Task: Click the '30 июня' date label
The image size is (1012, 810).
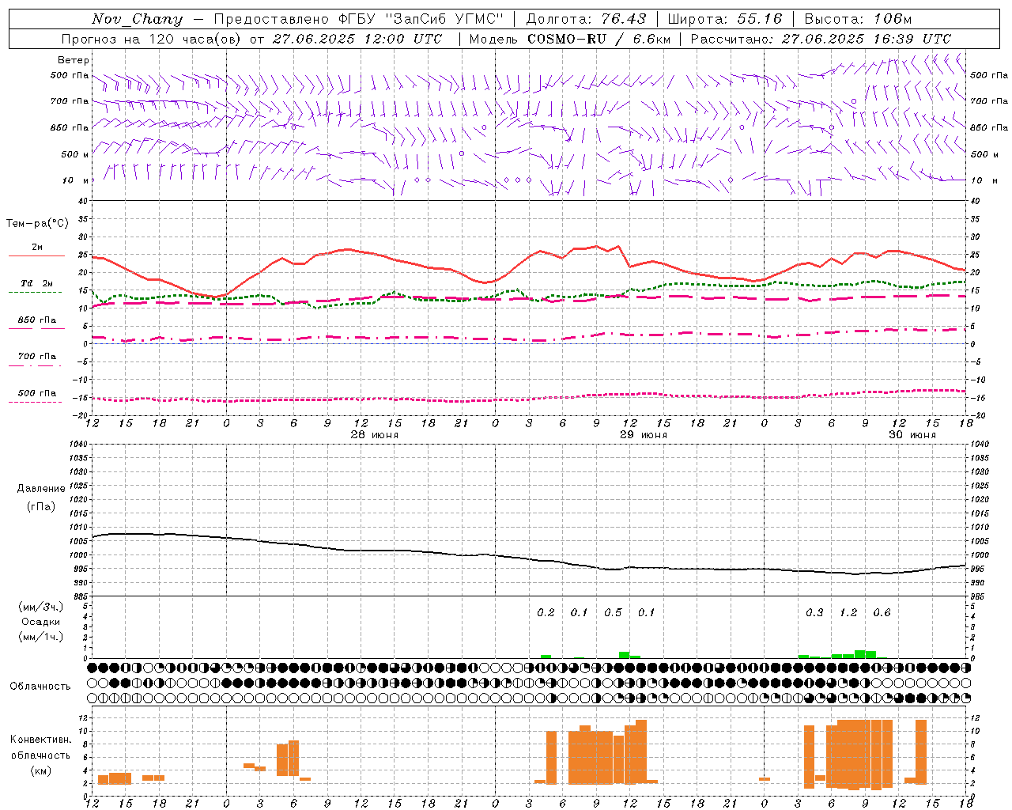Action: click(912, 435)
